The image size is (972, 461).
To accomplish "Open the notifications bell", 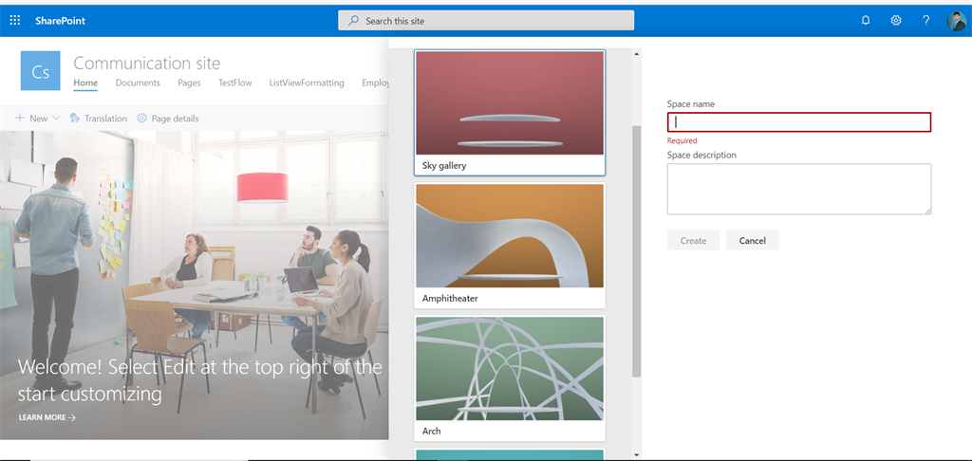I will tap(866, 21).
